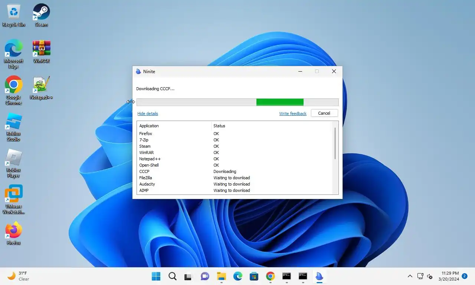Screen dimensions: 475x285
Task: Select the WinRAR row in the list
Action: (x=234, y=153)
